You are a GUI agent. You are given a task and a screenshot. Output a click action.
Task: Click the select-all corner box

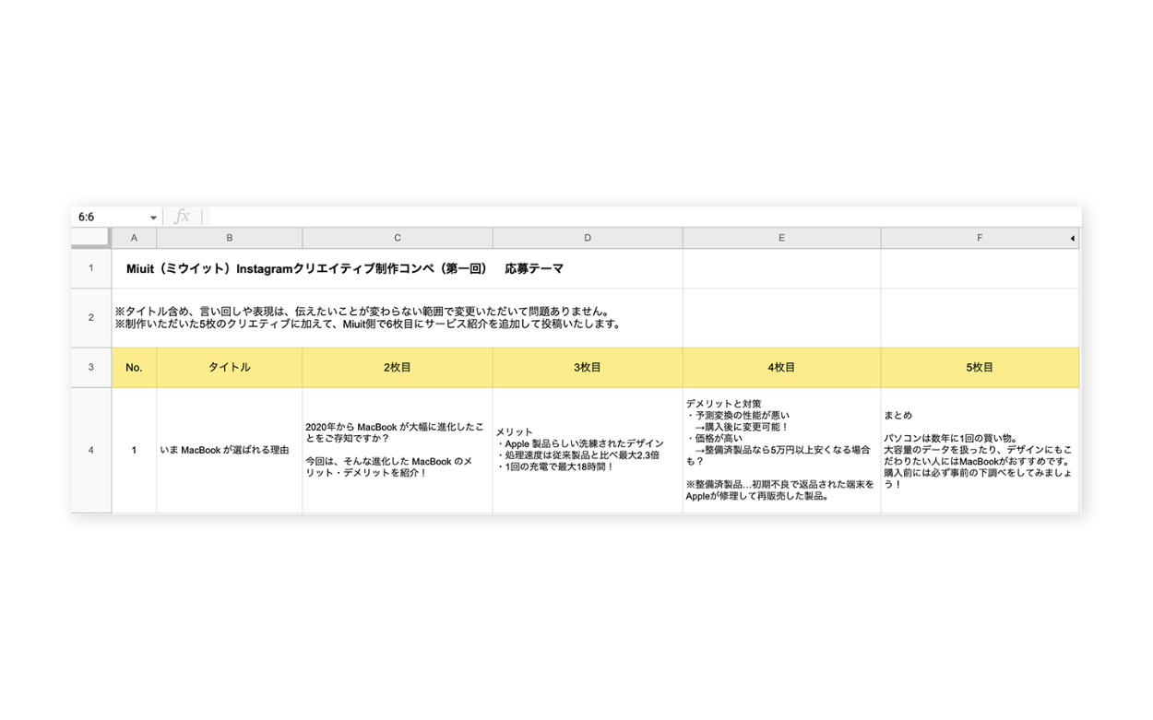91,238
